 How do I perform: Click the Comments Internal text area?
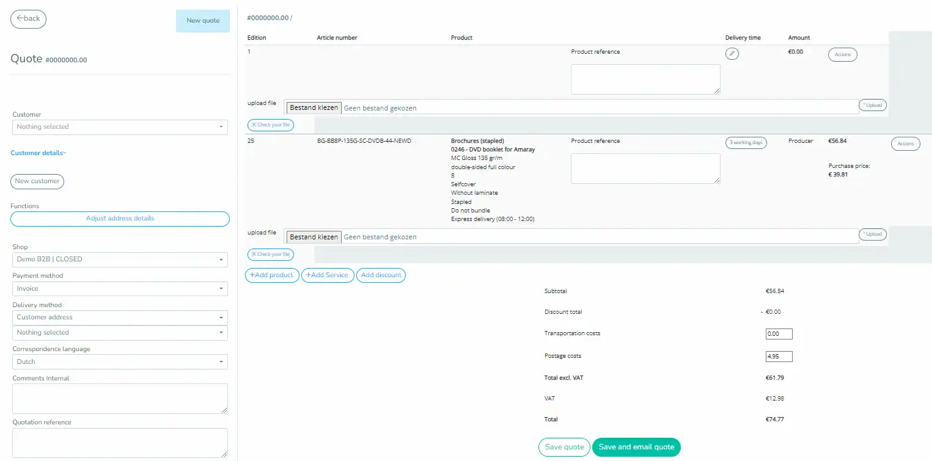click(120, 399)
